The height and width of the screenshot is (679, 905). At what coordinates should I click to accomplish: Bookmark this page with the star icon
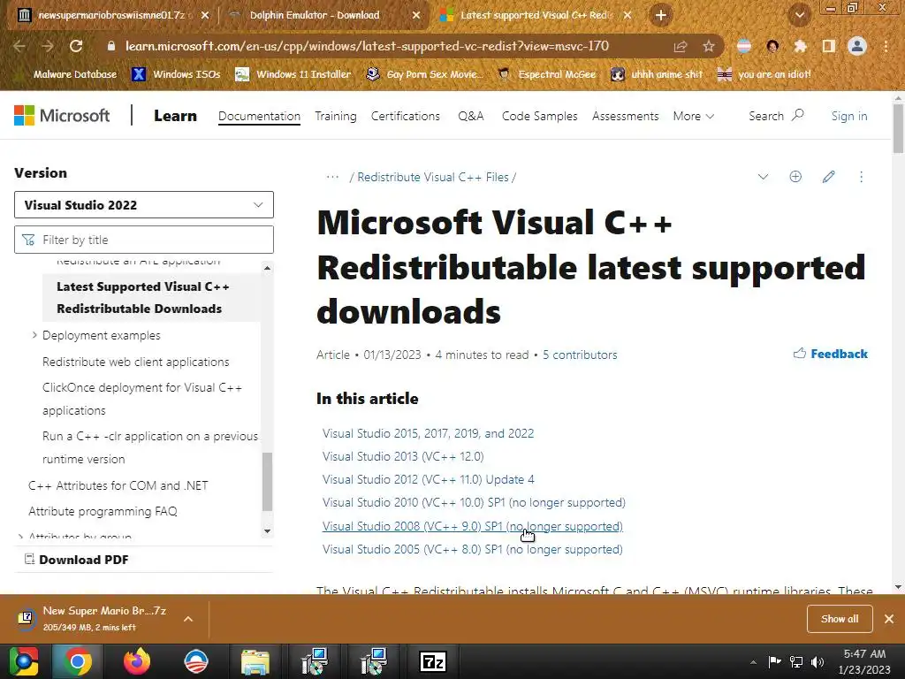pyautogui.click(x=708, y=46)
